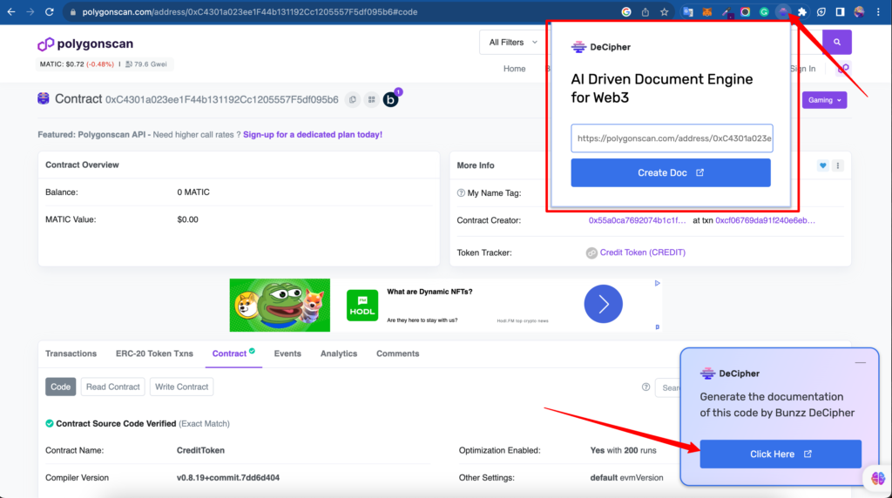Open 'Sign-up for a dedicated plan today!' link
The width and height of the screenshot is (892, 498).
313,135
